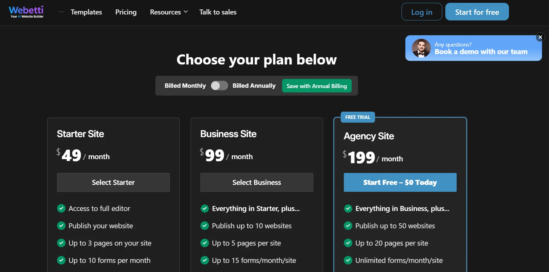Click the Save with Annual Billing badge
549x272 pixels.
[316, 86]
